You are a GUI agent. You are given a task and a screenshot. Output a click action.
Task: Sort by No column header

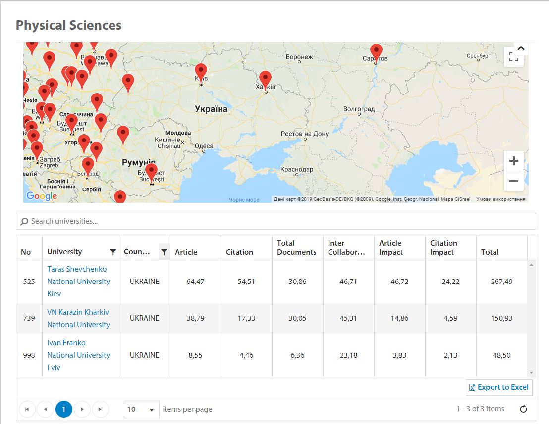coord(26,252)
